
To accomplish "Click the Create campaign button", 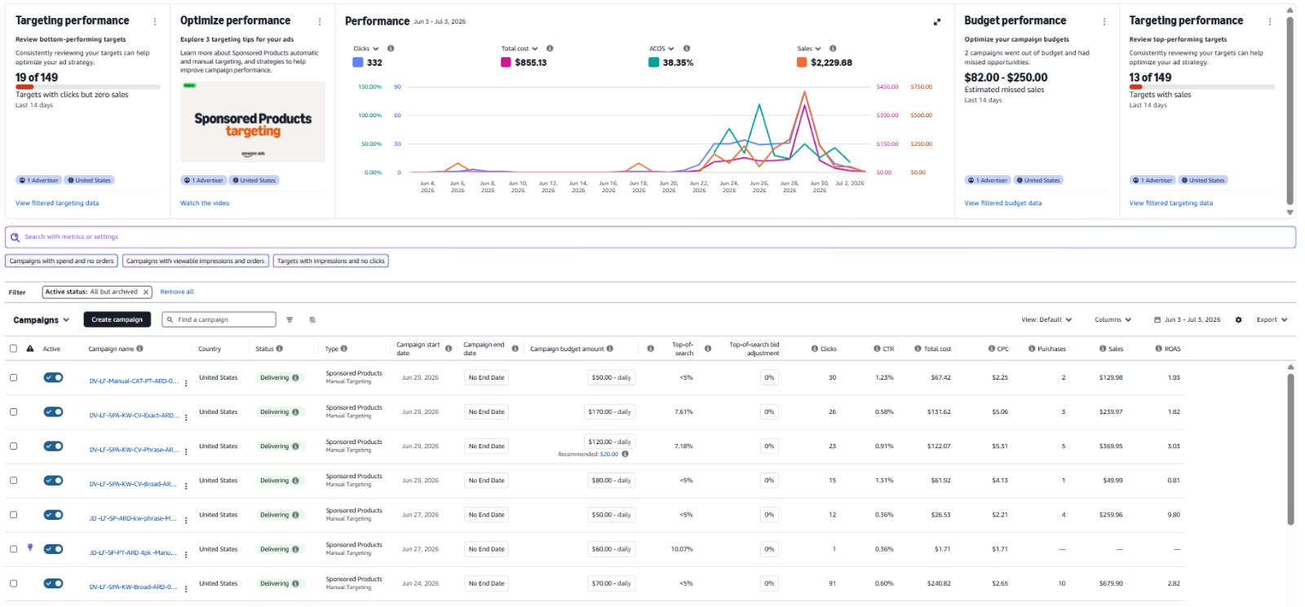I will pyautogui.click(x=117, y=320).
